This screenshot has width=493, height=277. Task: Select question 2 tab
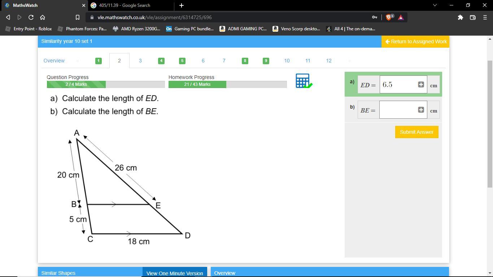pyautogui.click(x=119, y=61)
